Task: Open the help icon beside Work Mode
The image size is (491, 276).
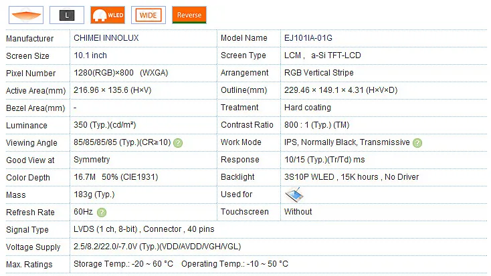Action: 417,143
